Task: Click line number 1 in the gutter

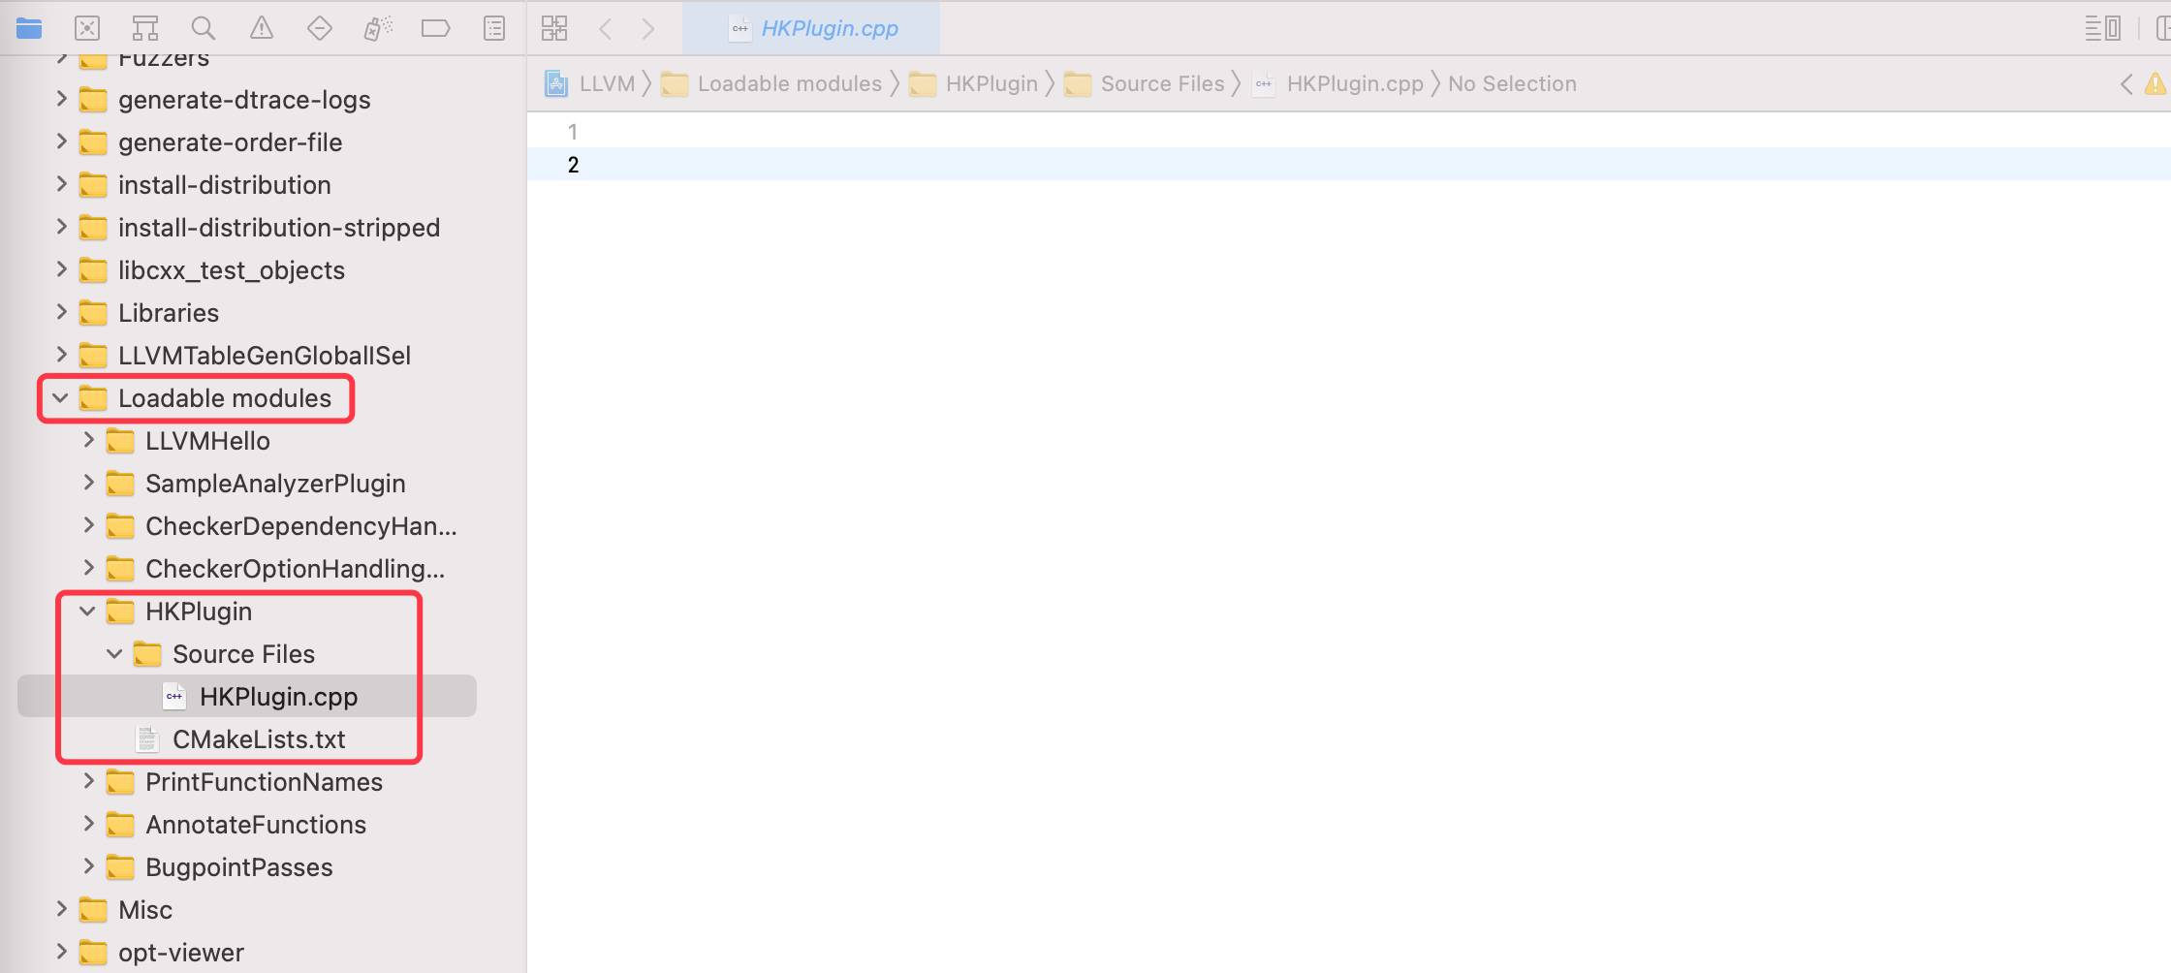Action: [x=573, y=131]
